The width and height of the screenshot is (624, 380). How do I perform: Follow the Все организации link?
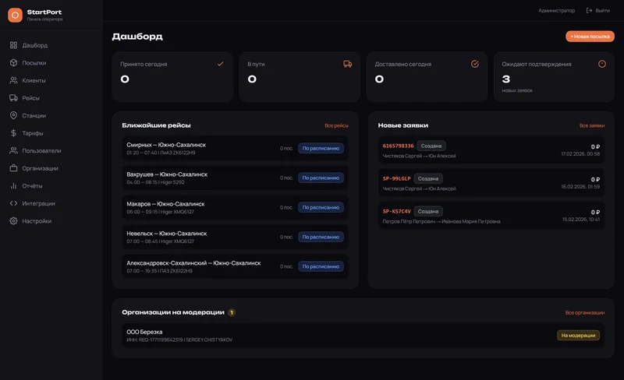(584, 313)
